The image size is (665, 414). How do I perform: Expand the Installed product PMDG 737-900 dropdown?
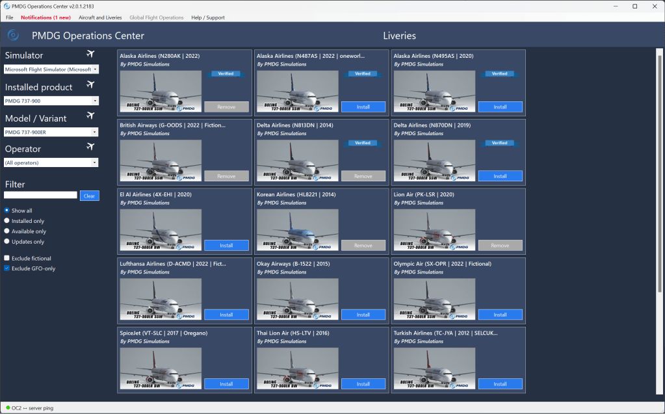tap(51, 101)
